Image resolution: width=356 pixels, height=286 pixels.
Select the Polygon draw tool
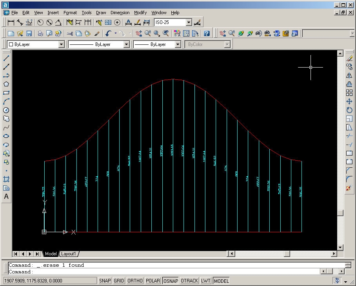[x=6, y=84]
